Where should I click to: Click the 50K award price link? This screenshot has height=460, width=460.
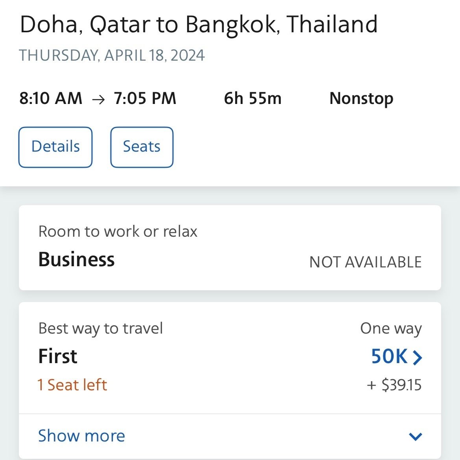coord(389,356)
